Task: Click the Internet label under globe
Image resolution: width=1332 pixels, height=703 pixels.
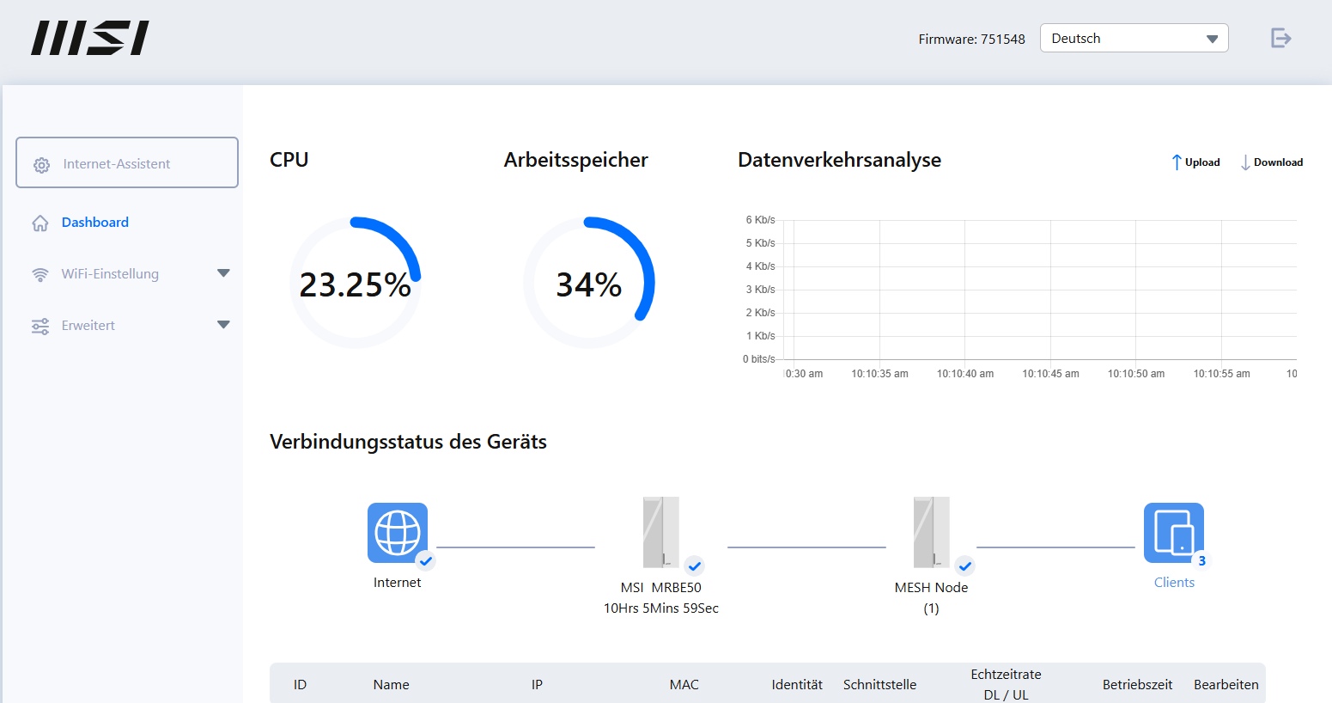Action: coord(398,583)
